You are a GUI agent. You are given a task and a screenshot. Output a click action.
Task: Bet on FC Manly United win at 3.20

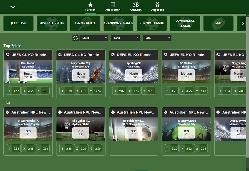coord(172,149)
